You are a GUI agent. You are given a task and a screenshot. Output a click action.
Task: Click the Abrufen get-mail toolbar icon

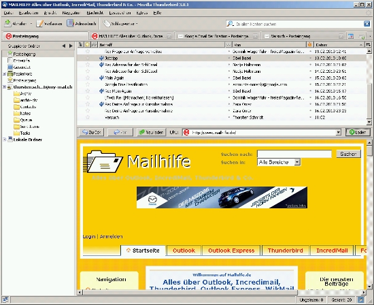7,23
